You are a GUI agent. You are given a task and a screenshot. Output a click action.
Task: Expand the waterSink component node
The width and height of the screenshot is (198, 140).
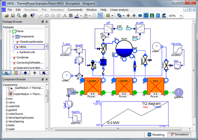tap(7, 106)
